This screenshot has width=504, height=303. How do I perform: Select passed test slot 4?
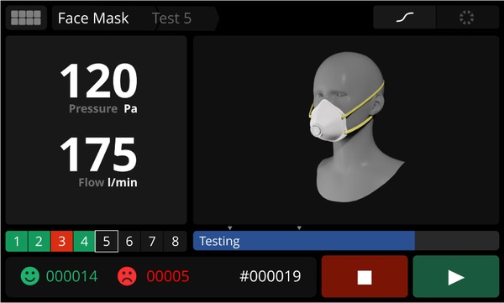coord(84,241)
